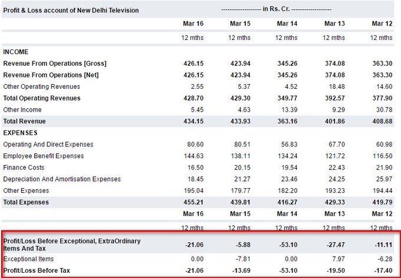401x278 pixels.
Task: Click Profit/Loss Before Exceptional, ExtraOrdinary Items label
Action: (x=71, y=244)
